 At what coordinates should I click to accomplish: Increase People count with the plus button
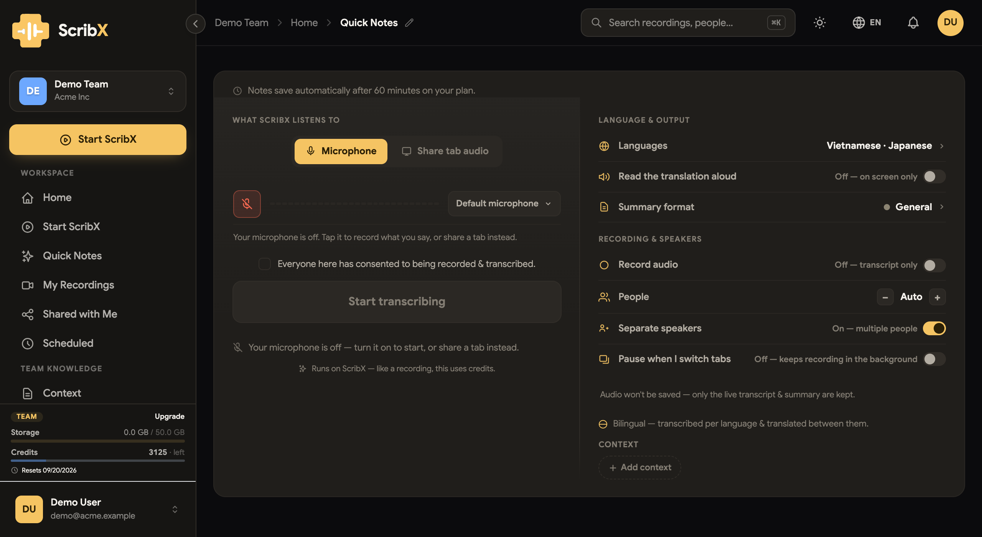[937, 297]
